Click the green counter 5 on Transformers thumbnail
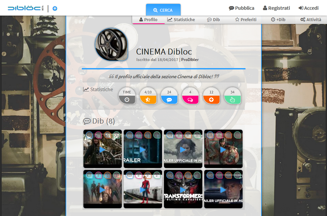 click(197, 175)
